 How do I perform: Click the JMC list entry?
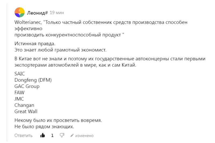19,99
